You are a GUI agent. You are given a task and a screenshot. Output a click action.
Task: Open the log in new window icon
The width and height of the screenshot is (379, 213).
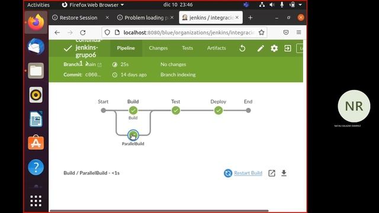click(272, 173)
